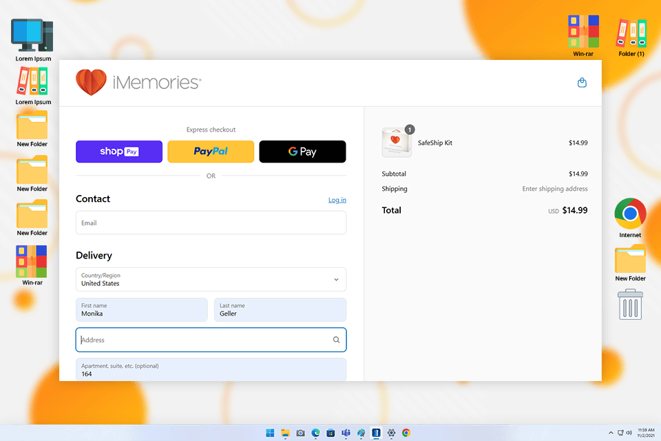Image resolution: width=661 pixels, height=441 pixels.
Task: Open New Folder below Internet icon
Action: (630, 263)
